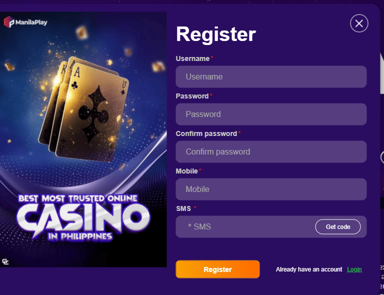
Task: Click the Mobile label above its field
Action: pyautogui.click(x=186, y=171)
